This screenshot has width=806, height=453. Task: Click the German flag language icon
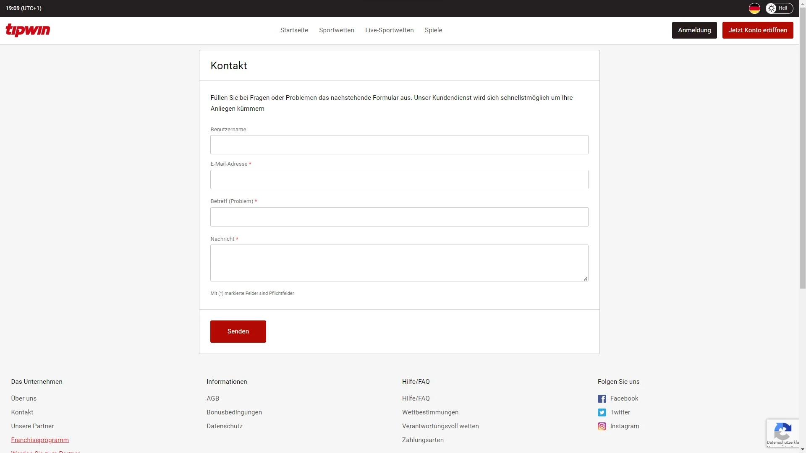point(754,8)
